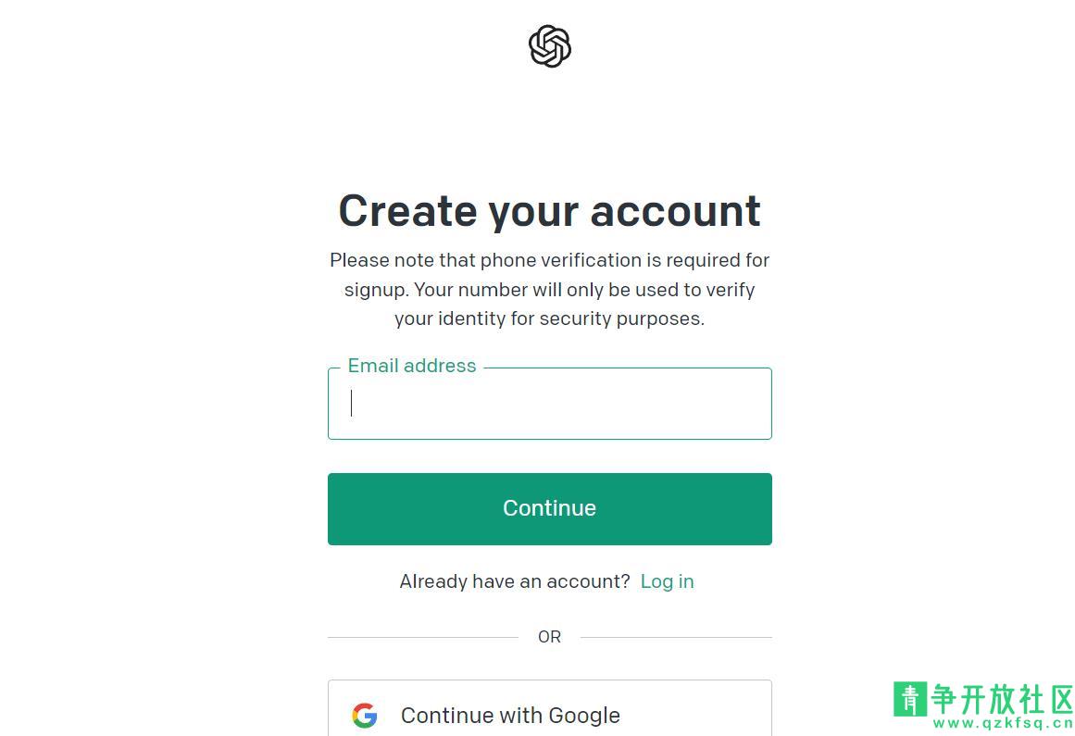This screenshot has height=736, width=1075.
Task: Click the divider line right of OR
Action: pyautogui.click(x=676, y=637)
